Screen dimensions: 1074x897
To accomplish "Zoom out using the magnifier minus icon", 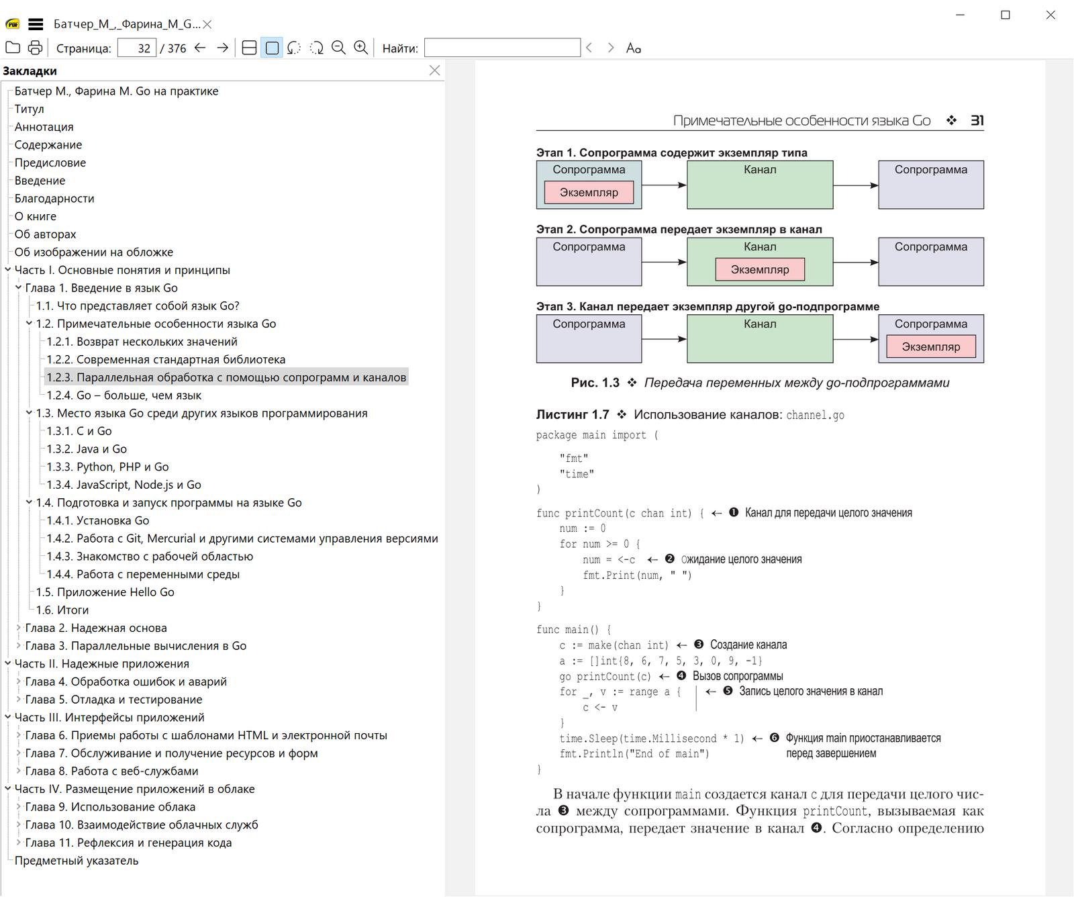I will 339,48.
